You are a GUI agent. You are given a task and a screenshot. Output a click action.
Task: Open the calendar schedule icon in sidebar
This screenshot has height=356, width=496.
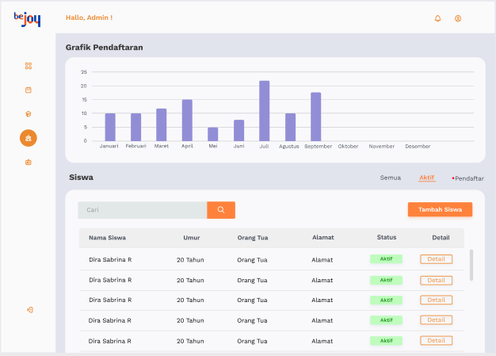point(29,90)
